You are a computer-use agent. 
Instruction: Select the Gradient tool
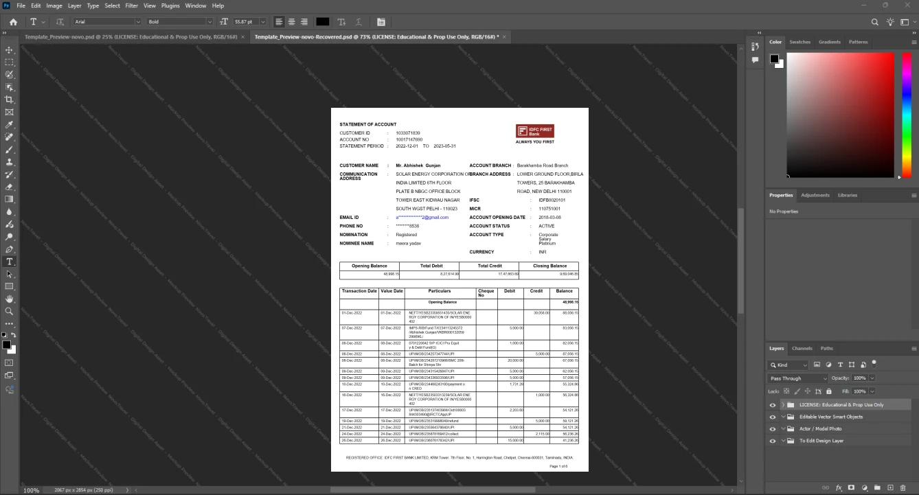10,199
